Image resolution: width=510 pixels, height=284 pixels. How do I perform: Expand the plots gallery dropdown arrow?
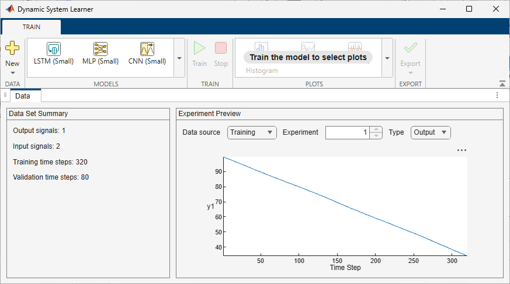coord(387,58)
